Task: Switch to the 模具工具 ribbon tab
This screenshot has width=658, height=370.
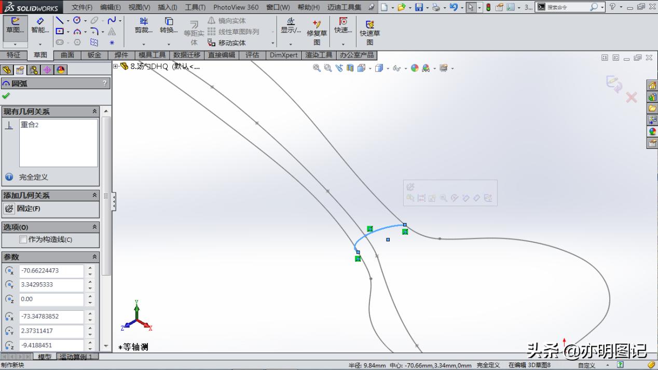Action: (x=151, y=55)
